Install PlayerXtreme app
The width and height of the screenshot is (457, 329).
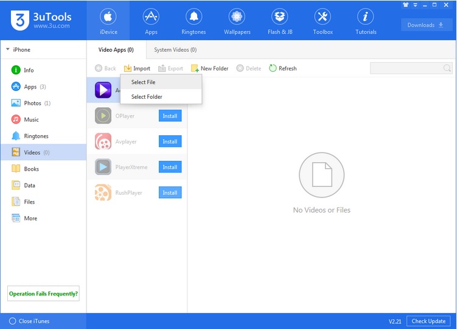(x=170, y=167)
